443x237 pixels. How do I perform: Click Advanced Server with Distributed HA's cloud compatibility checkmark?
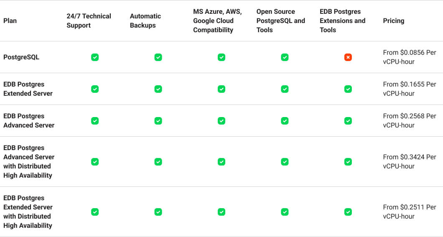tap(221, 162)
